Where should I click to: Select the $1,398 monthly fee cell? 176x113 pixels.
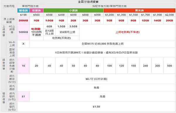pos(121,15)
